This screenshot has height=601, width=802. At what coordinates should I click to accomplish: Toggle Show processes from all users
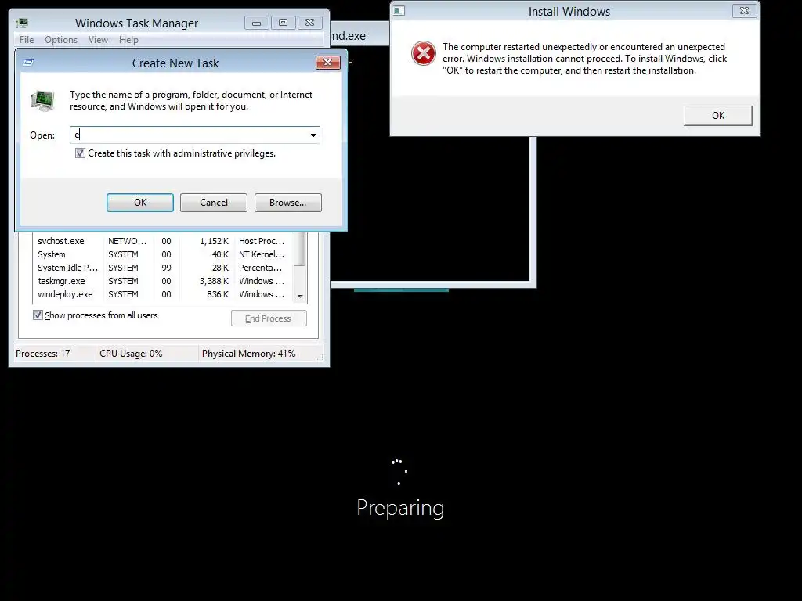(x=38, y=315)
